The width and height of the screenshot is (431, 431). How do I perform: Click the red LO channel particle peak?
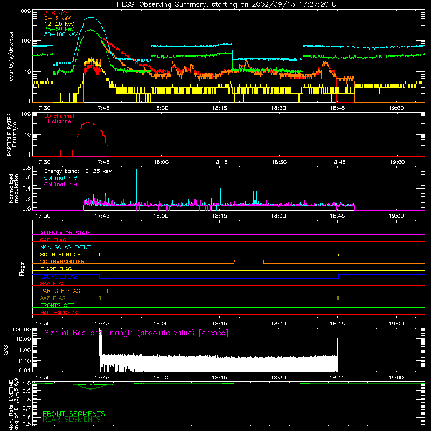88,123
